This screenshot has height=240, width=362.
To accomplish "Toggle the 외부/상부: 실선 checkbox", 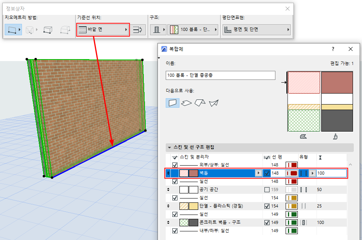I will click(175, 165).
